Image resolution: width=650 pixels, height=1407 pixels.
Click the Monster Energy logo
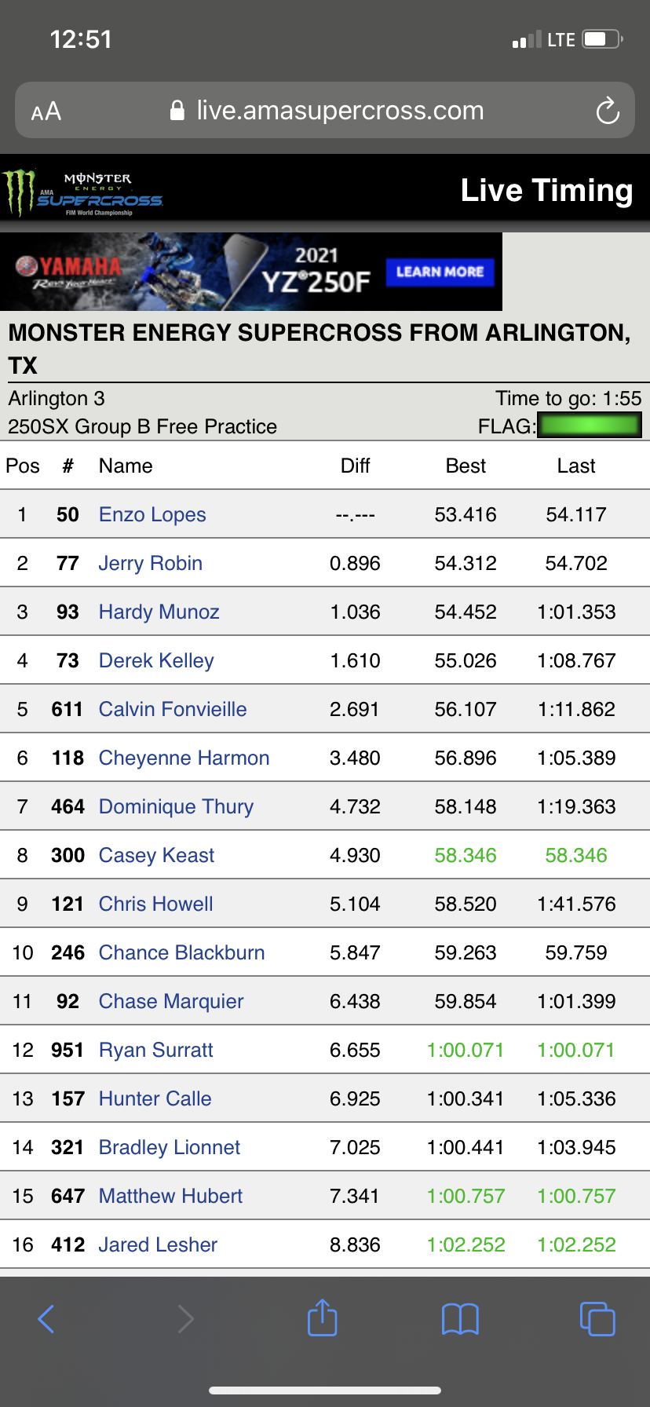[x=17, y=189]
